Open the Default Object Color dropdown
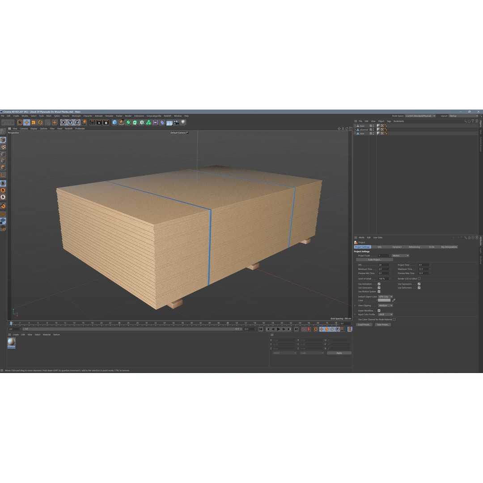This screenshot has width=483, height=483. tap(386, 297)
